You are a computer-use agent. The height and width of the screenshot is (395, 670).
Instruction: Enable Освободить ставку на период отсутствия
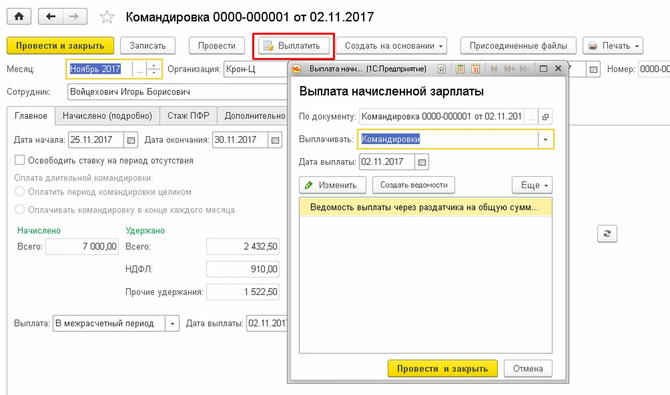click(20, 160)
